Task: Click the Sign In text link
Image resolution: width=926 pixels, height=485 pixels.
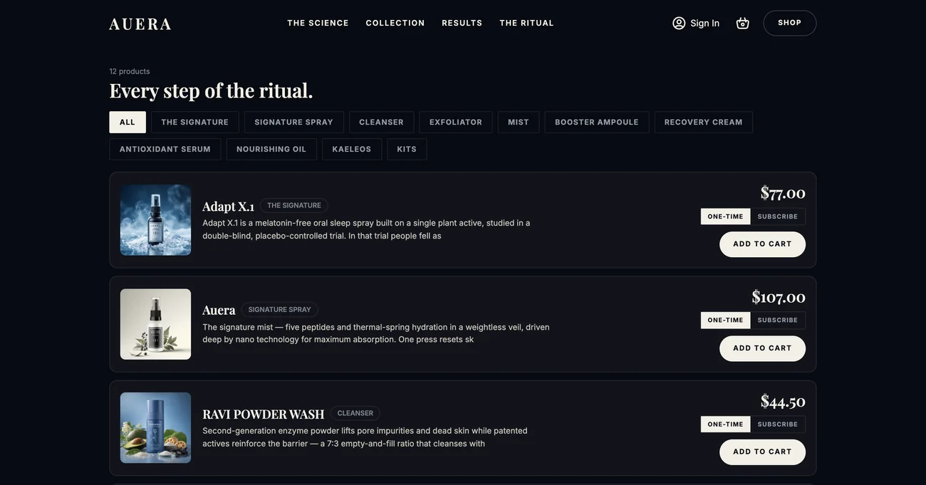Action: tap(705, 23)
